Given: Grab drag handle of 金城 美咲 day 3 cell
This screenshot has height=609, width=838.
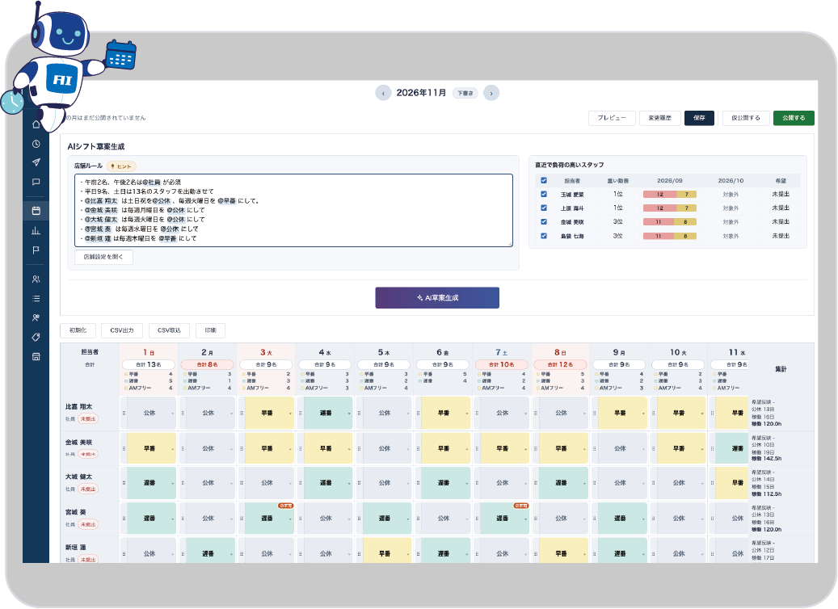Looking at the screenshot, I should 242,449.
